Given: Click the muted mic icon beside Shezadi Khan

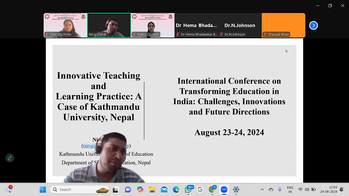Looking at the screenshot, I should pyautogui.click(x=265, y=34).
